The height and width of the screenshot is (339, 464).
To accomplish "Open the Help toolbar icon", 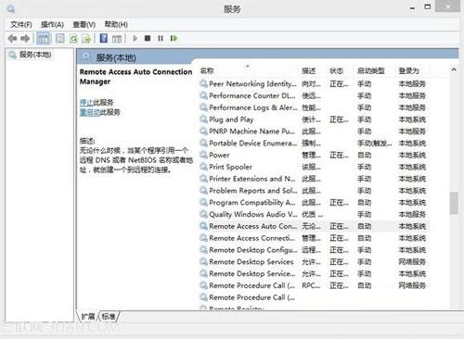I will pyautogui.click(x=104, y=39).
